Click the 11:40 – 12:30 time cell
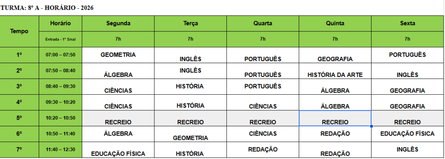Viewport: 445px width, 159px height. coord(60,150)
